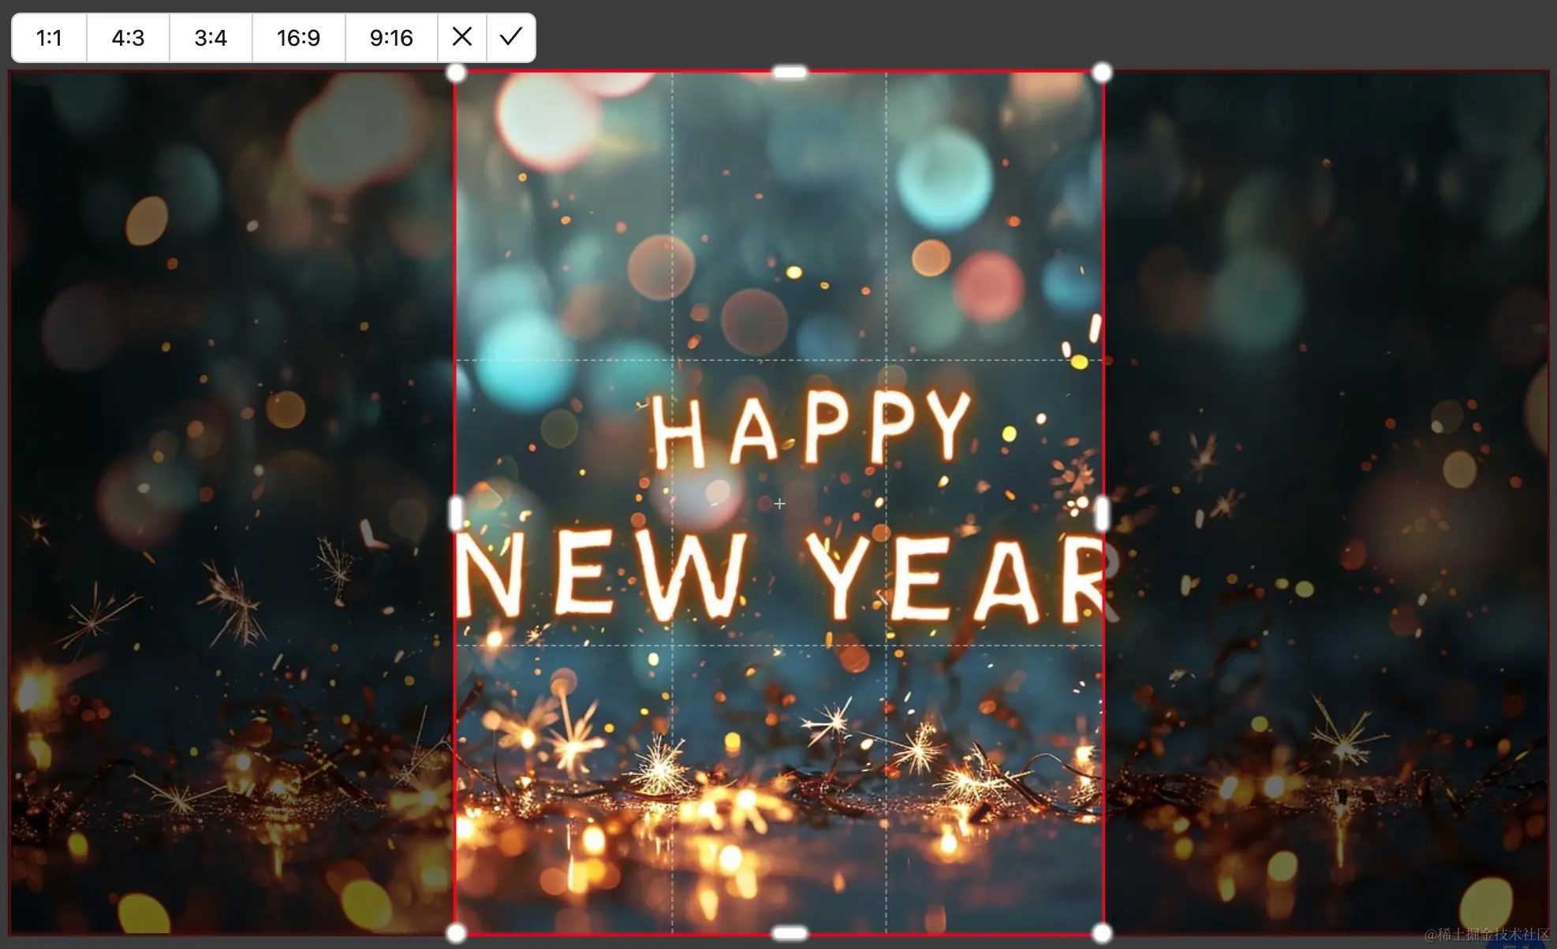This screenshot has width=1557, height=949.
Task: Switch to the 3:4 crop ratio
Action: [211, 38]
